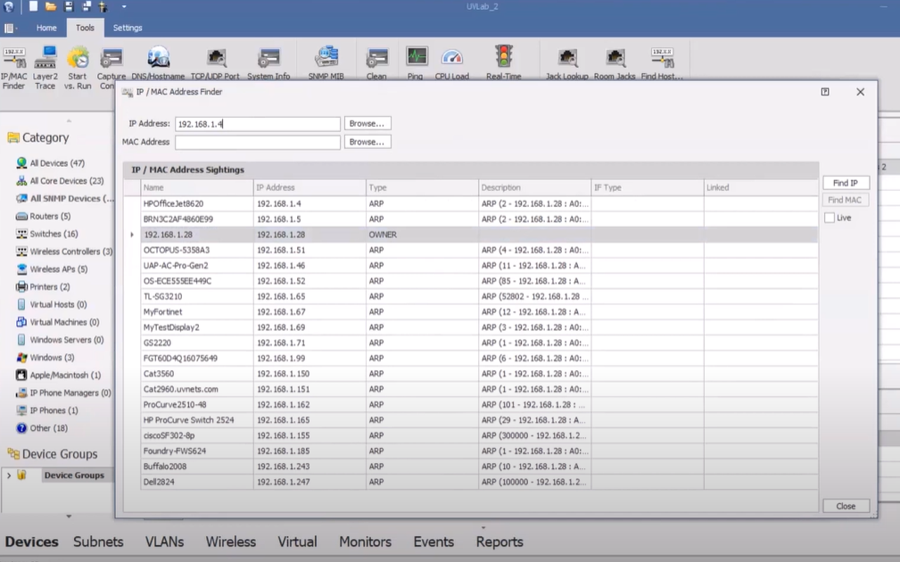Open the SNMP MIB browser
The width and height of the screenshot is (900, 562).
click(x=326, y=63)
